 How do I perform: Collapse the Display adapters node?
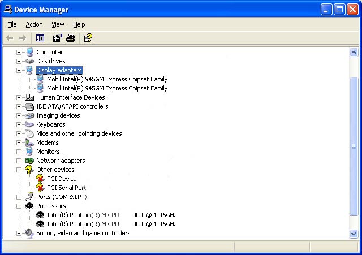(x=19, y=70)
